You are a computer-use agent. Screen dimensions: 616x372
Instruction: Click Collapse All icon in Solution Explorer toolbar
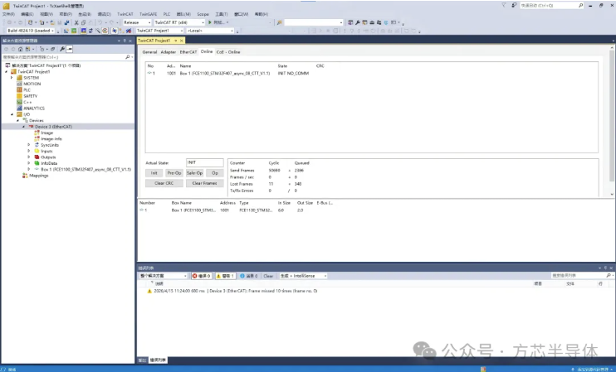click(x=52, y=49)
